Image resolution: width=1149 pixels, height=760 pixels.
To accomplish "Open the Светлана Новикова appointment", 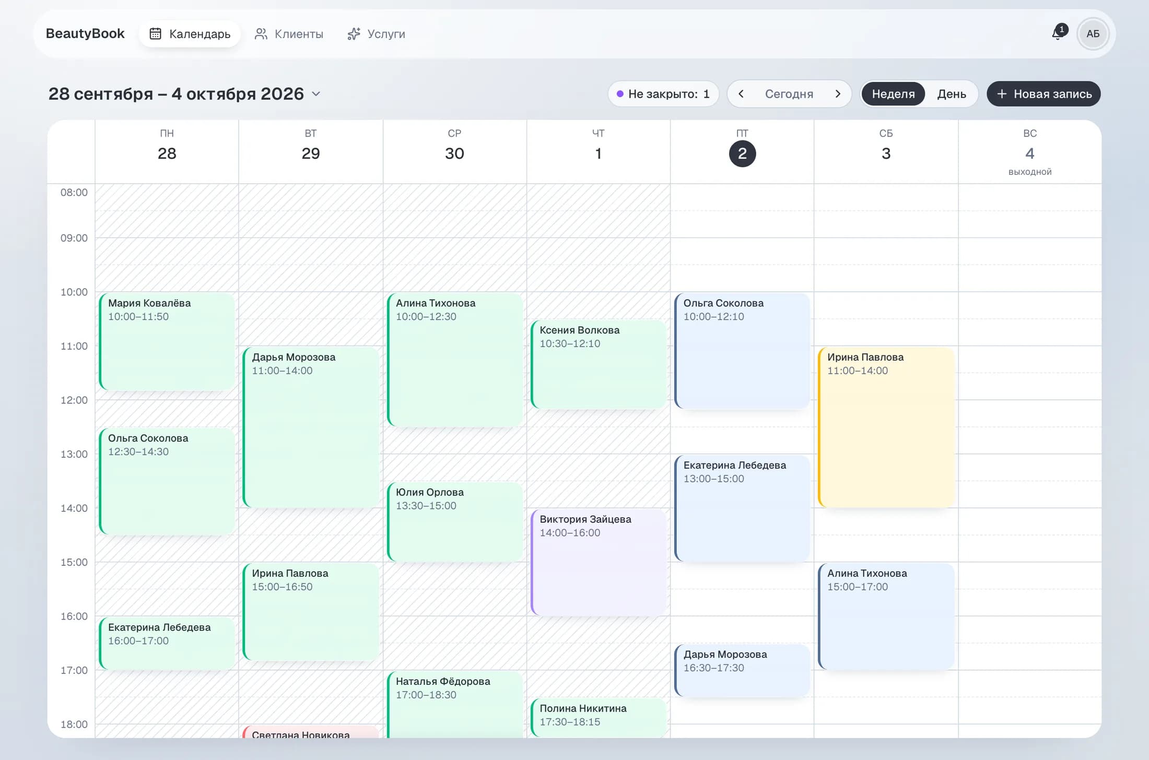I will pos(311,732).
